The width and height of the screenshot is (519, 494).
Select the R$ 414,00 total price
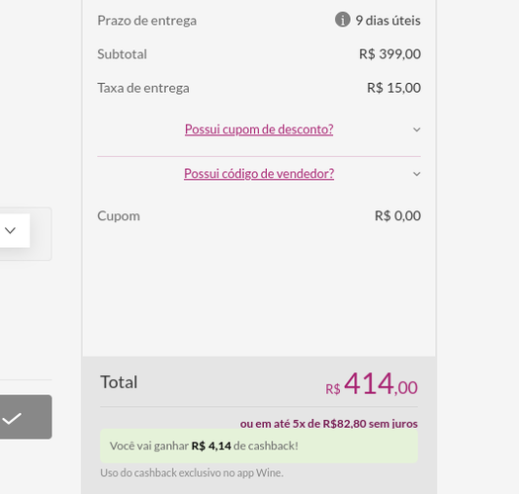click(x=372, y=383)
